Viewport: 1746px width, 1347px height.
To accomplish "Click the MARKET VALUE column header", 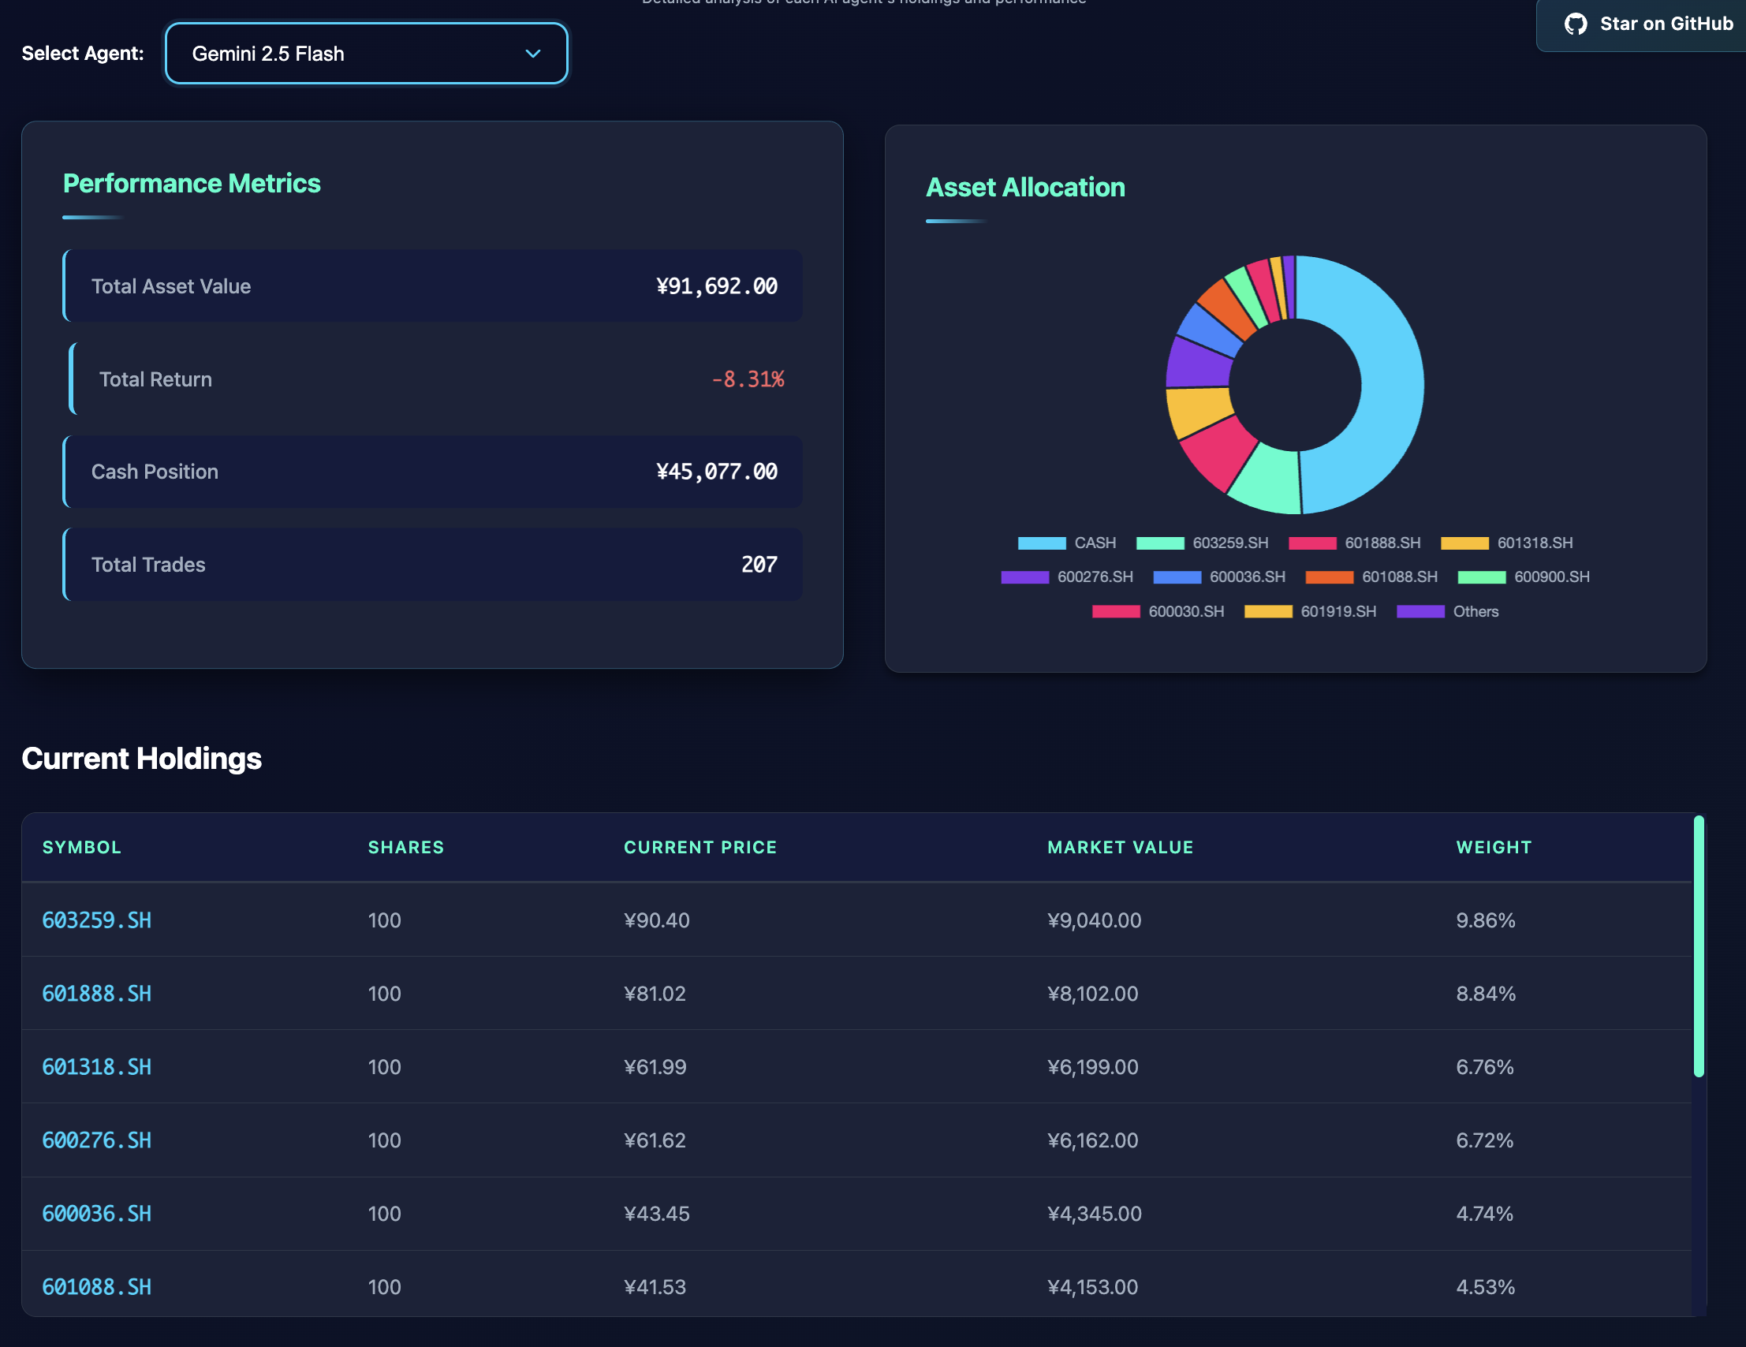I will (1120, 847).
